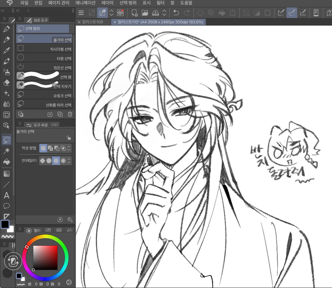This screenshot has height=288, width=332.
Task: Open the command bar hamburger menu
Action: point(81,13)
